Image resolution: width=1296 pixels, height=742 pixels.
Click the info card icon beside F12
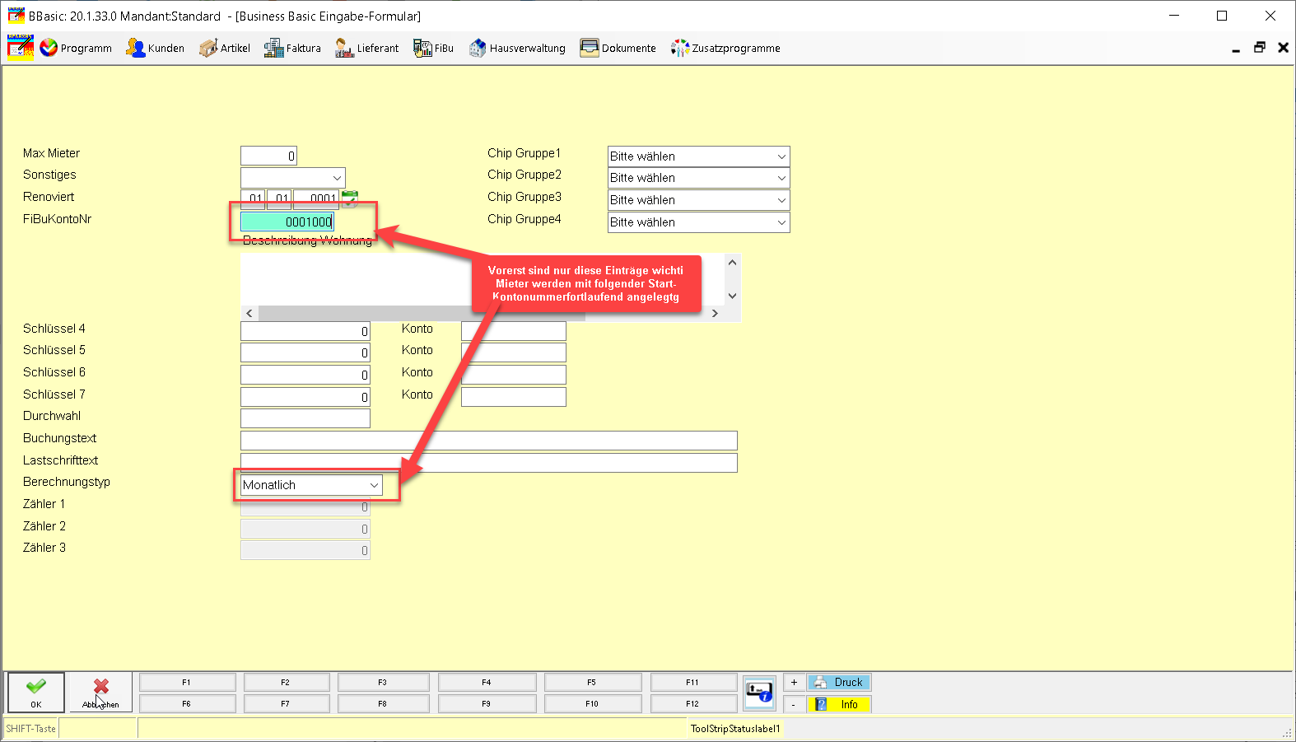tap(759, 693)
